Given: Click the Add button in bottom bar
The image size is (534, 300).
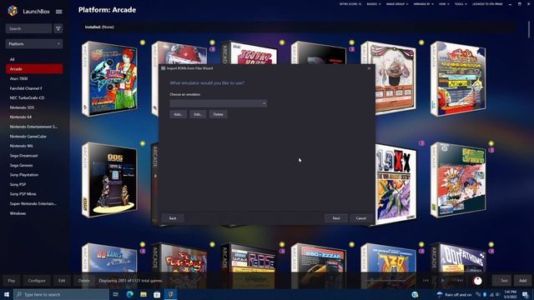Looking at the screenshot, I should pyautogui.click(x=523, y=281).
